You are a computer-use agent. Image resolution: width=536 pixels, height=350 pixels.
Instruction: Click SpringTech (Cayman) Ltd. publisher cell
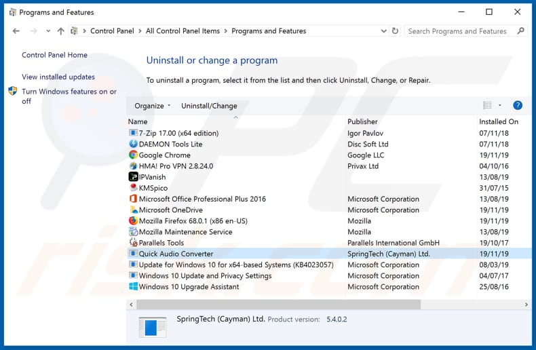[x=389, y=254]
